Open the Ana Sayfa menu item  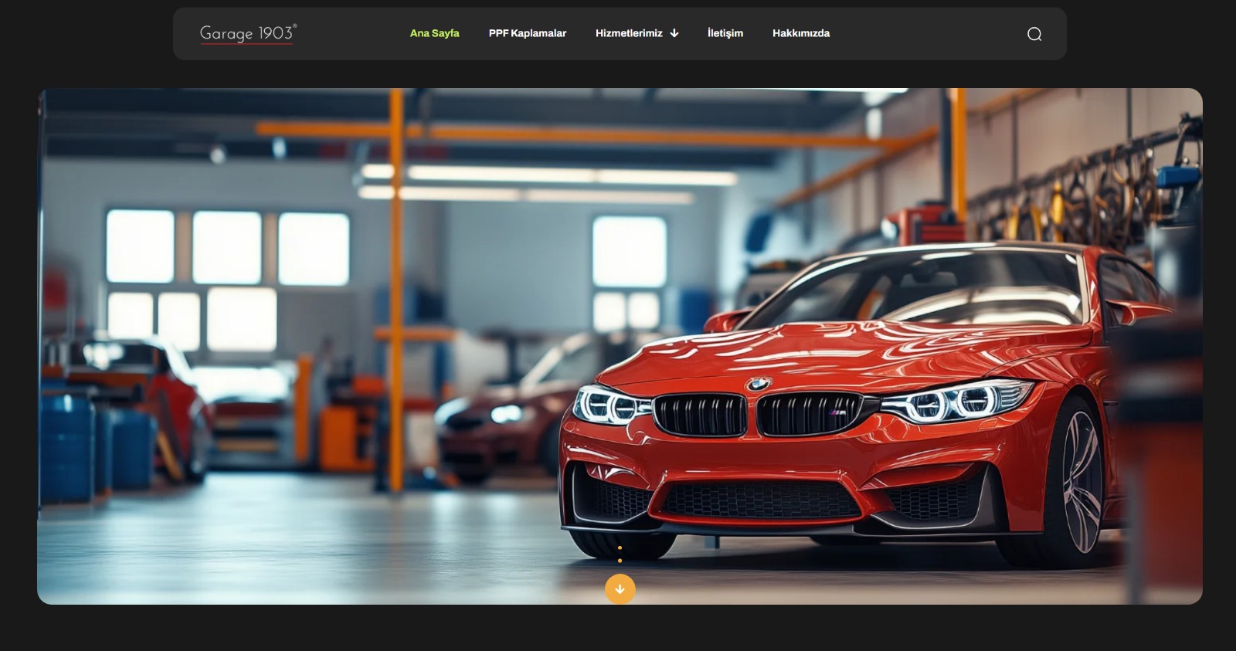pyautogui.click(x=434, y=33)
